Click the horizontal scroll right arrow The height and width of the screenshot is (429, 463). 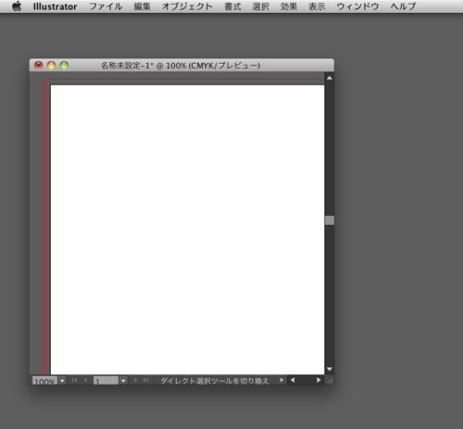click(x=319, y=380)
